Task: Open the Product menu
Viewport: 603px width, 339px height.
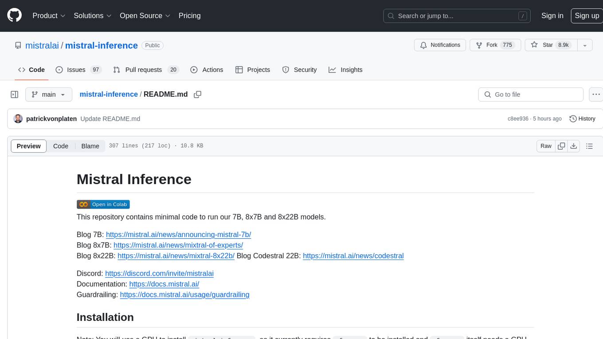Action: 49,16
